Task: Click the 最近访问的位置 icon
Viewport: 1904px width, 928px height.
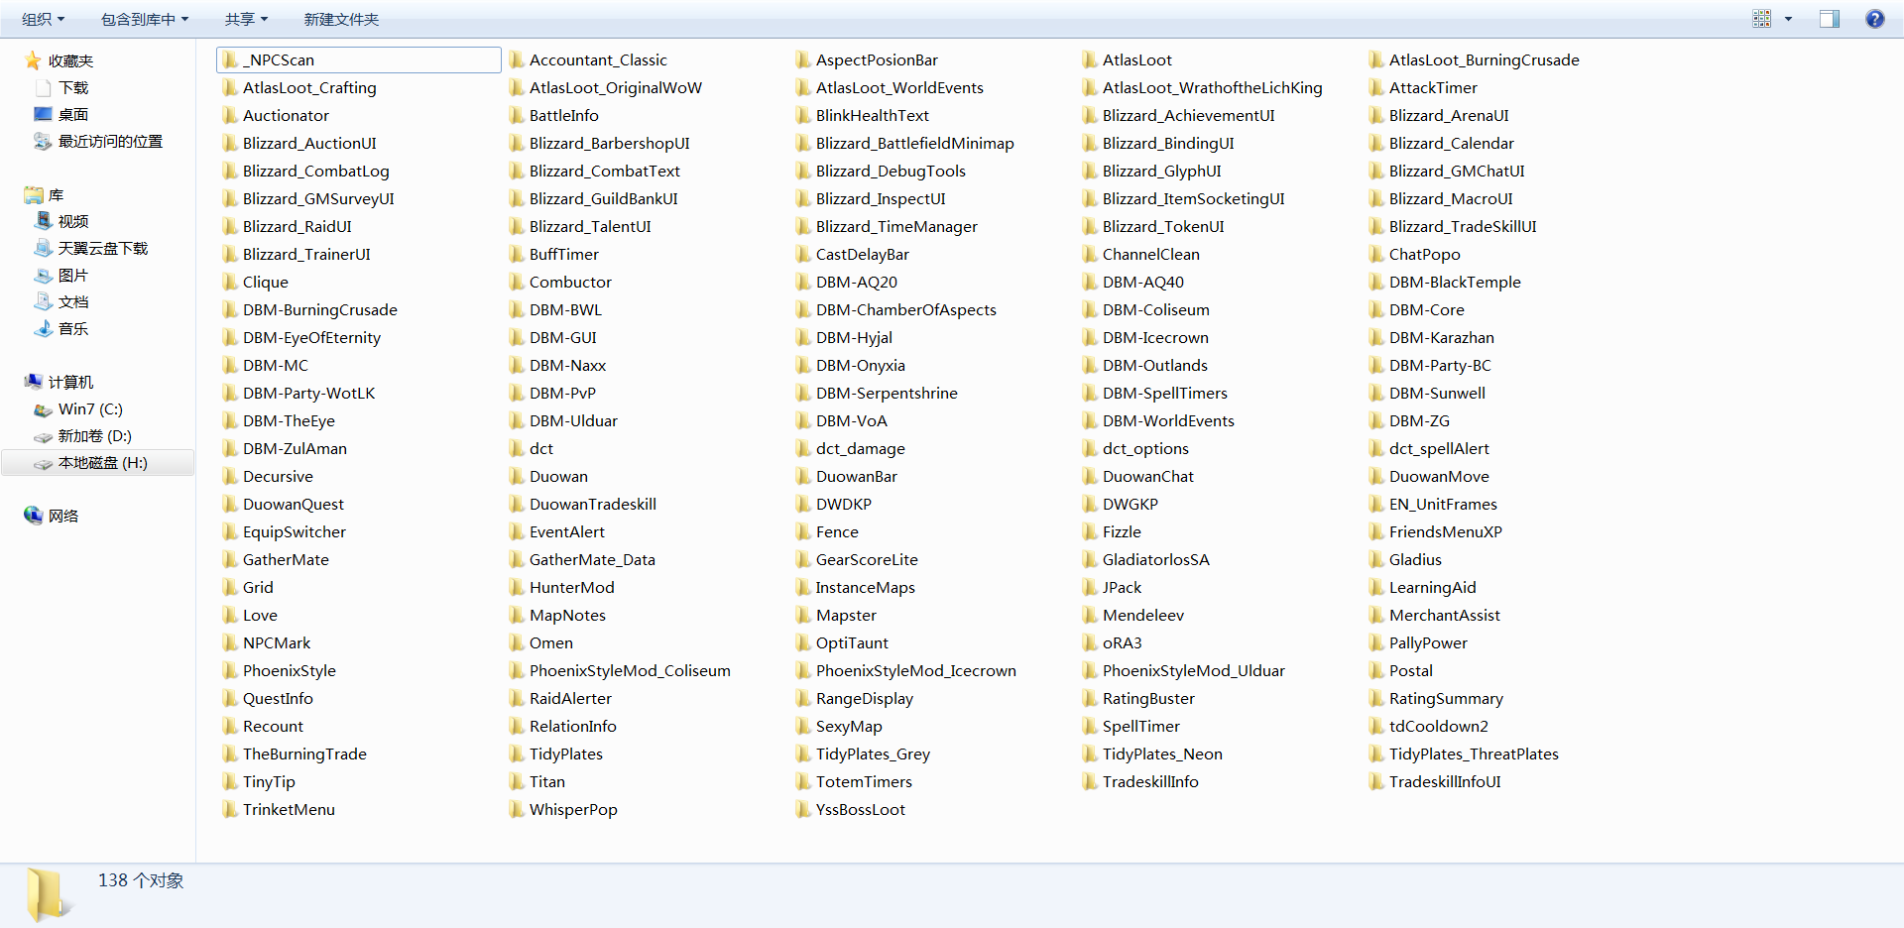Action: tap(43, 142)
